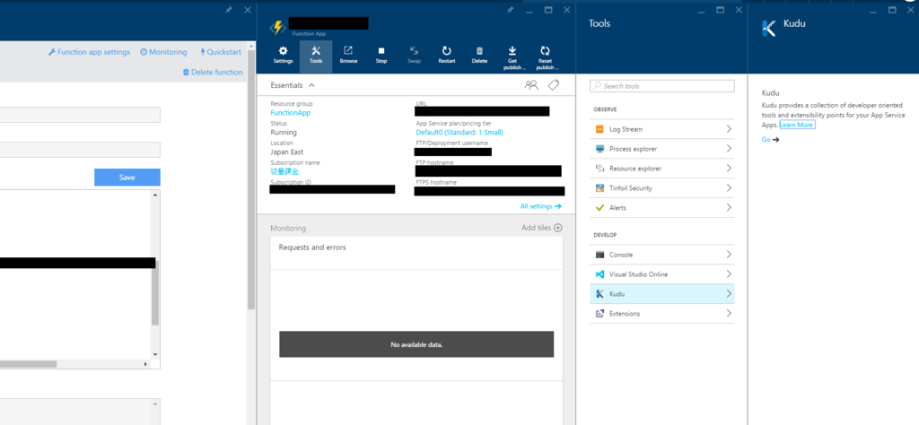The width and height of the screenshot is (919, 425).
Task: Click the first text field in function editor
Action: [x=80, y=115]
